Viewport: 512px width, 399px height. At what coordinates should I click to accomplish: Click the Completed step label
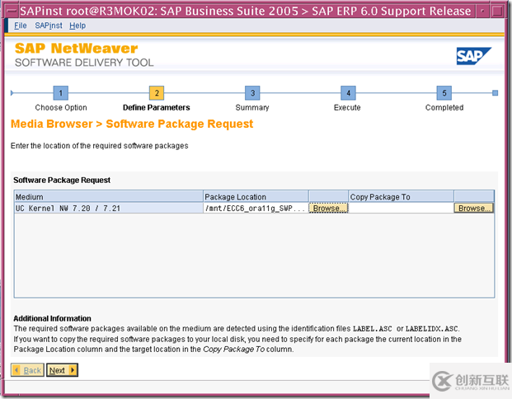click(x=444, y=107)
